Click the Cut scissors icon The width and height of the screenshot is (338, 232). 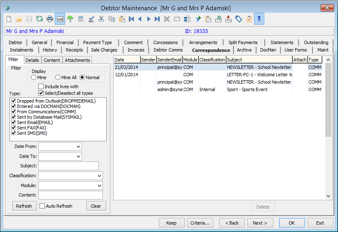pyautogui.click(x=101, y=19)
